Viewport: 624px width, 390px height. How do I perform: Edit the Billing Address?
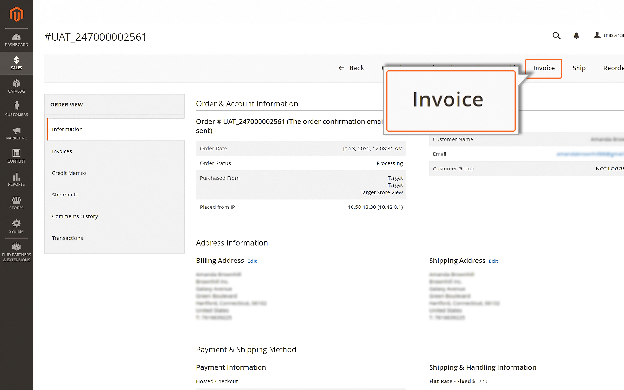coord(252,261)
